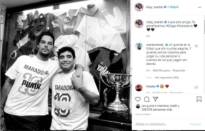205x131 pixels.
Task: Open the #Maradona hashtag
Action: 184,26
